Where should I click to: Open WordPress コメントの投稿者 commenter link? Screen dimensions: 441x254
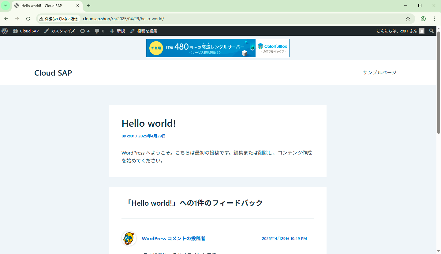pos(174,239)
